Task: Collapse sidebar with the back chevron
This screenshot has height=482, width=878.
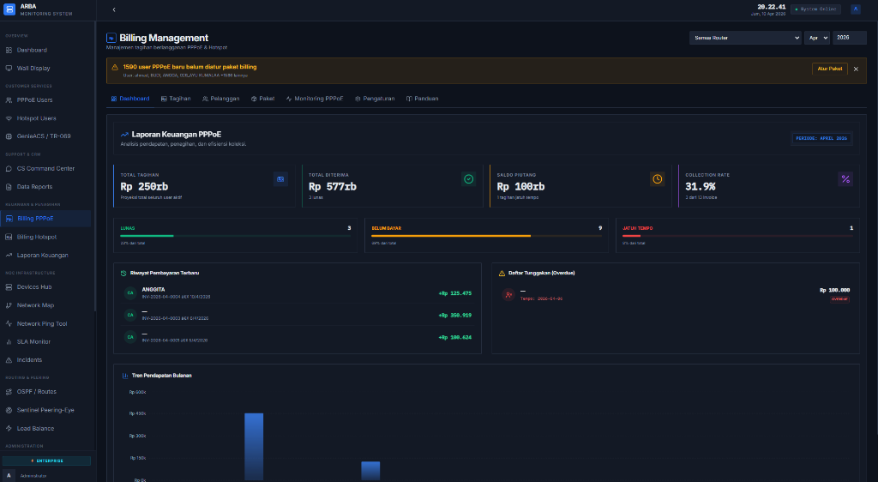Action: tap(114, 9)
